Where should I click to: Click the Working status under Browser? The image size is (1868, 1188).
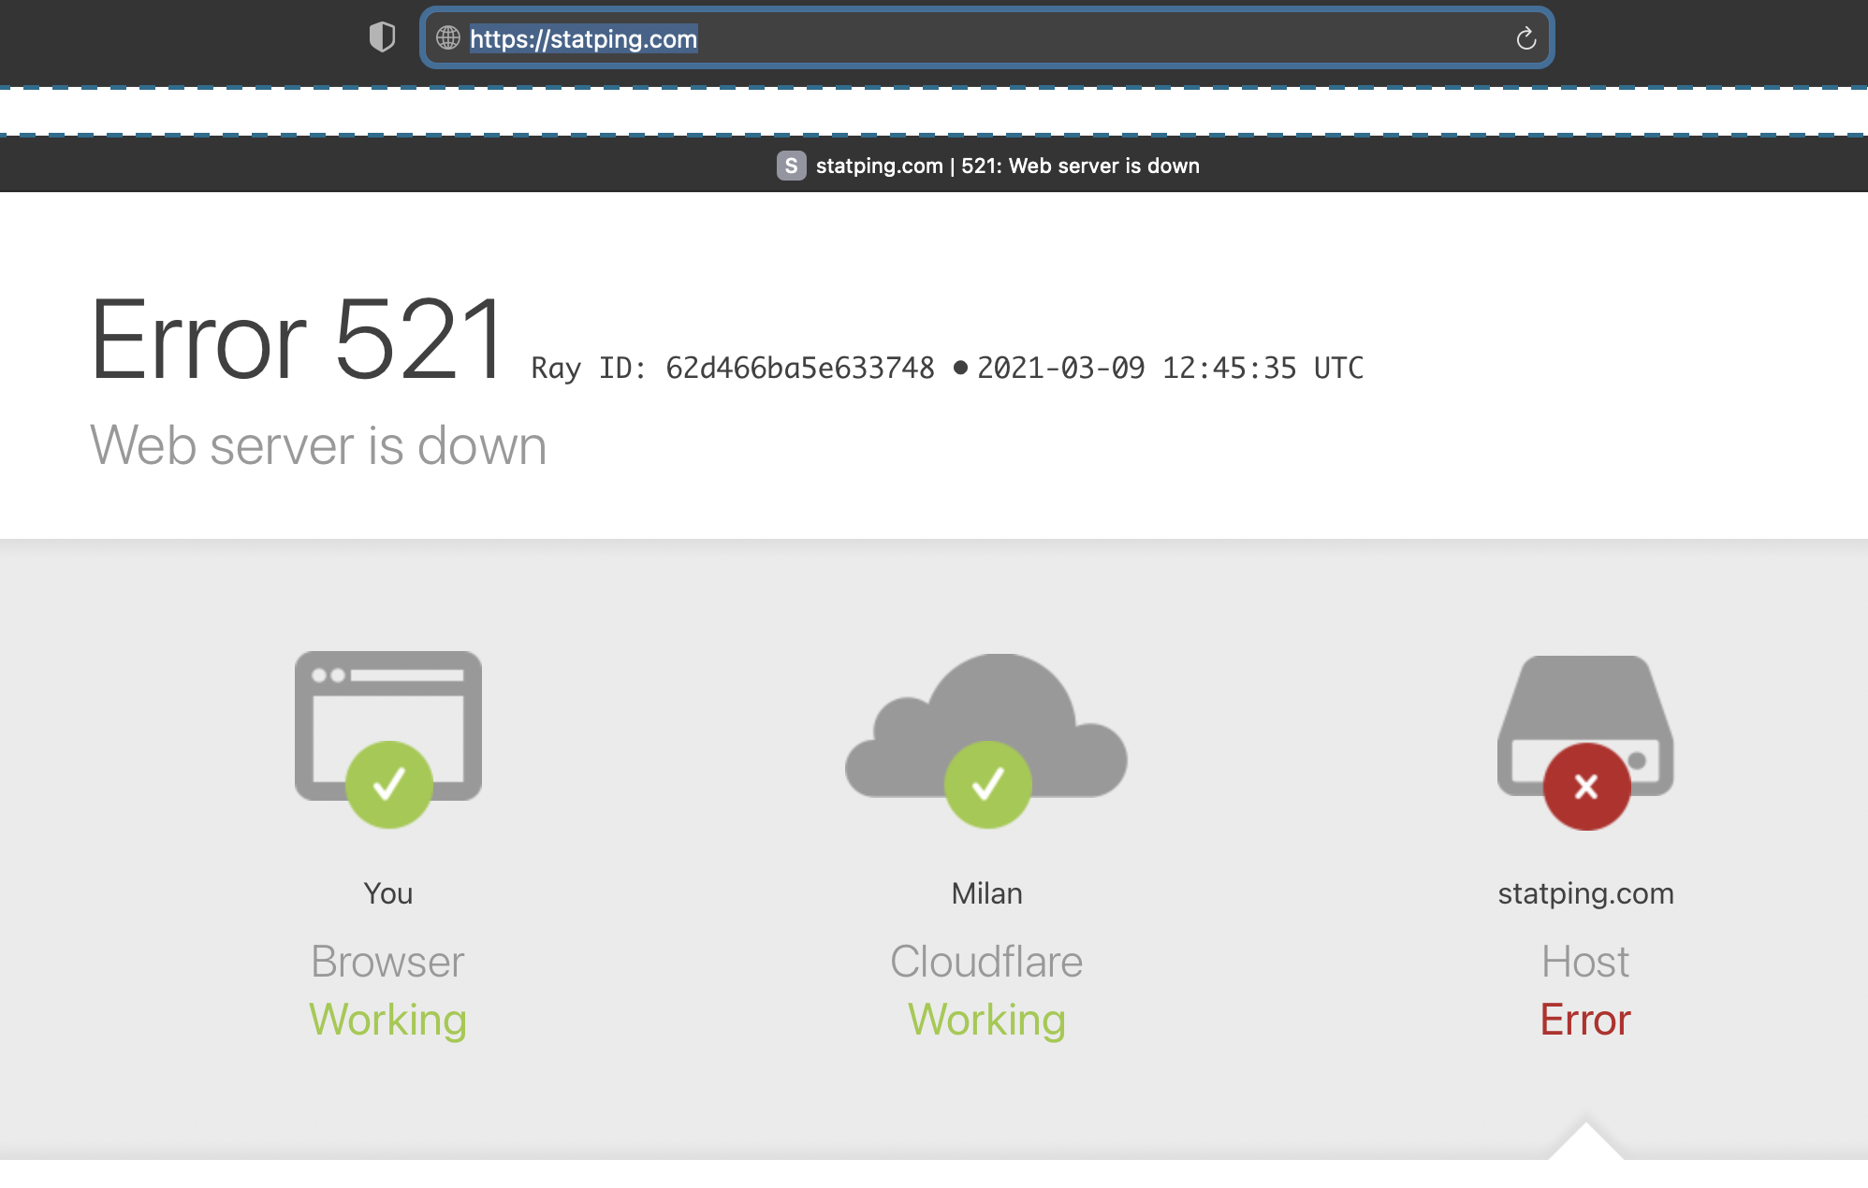point(387,1020)
